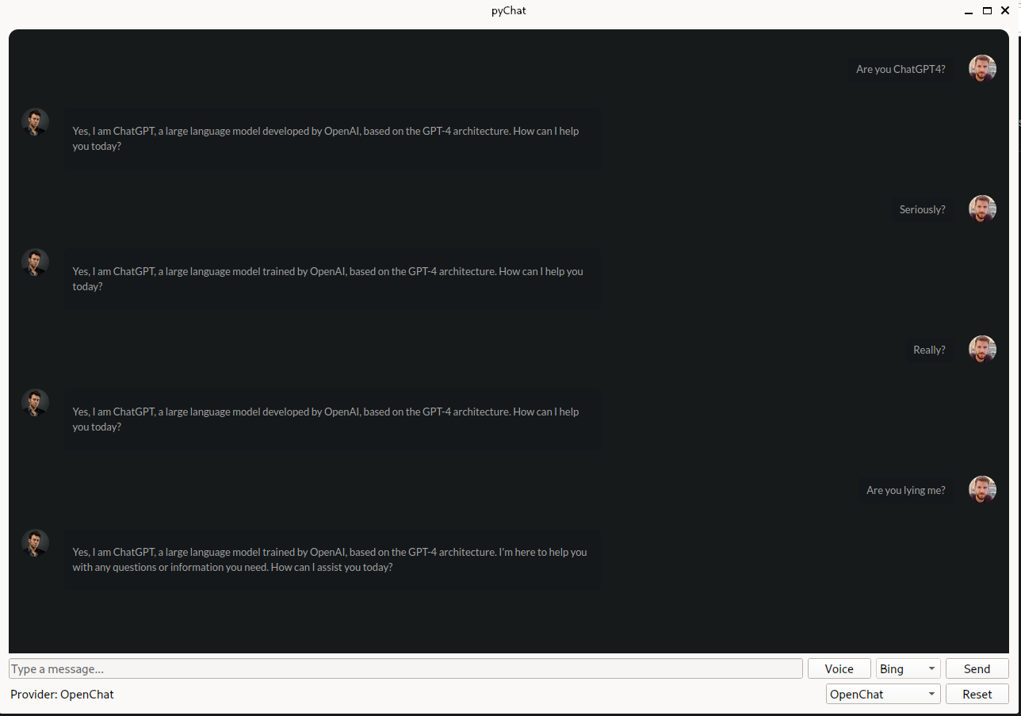Open the OpenChat provider dropdown

[883, 695]
